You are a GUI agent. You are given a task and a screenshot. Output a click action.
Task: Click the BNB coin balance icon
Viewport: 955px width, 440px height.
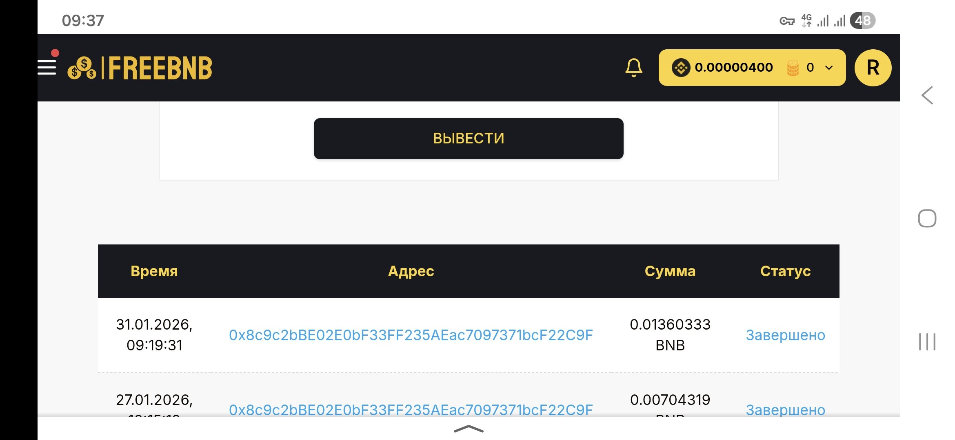coord(681,68)
